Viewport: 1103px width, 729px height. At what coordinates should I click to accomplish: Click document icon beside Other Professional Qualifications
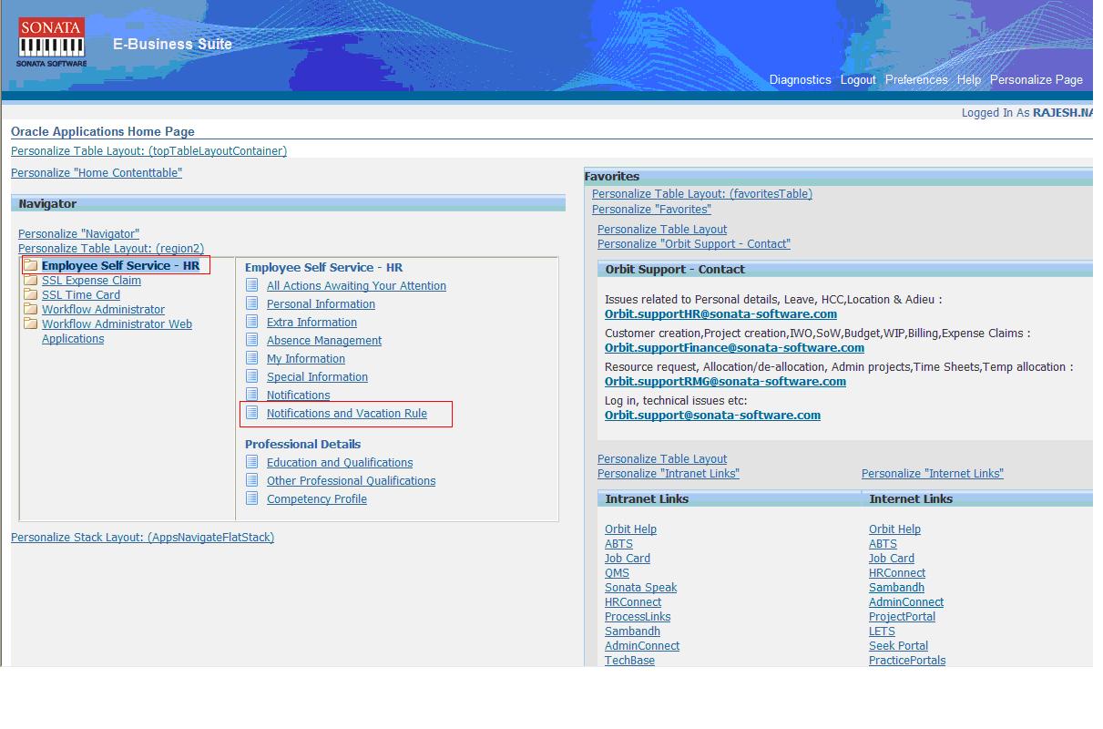point(252,480)
